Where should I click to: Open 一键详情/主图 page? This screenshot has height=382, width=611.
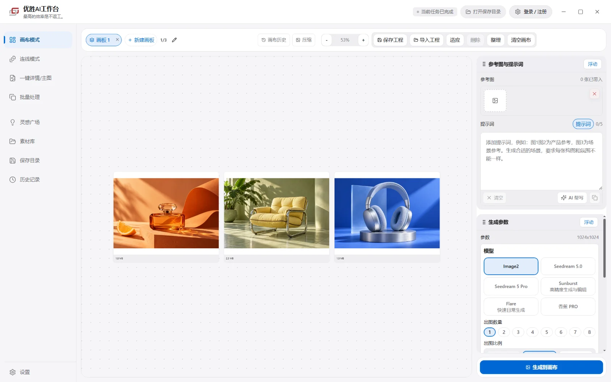point(38,78)
